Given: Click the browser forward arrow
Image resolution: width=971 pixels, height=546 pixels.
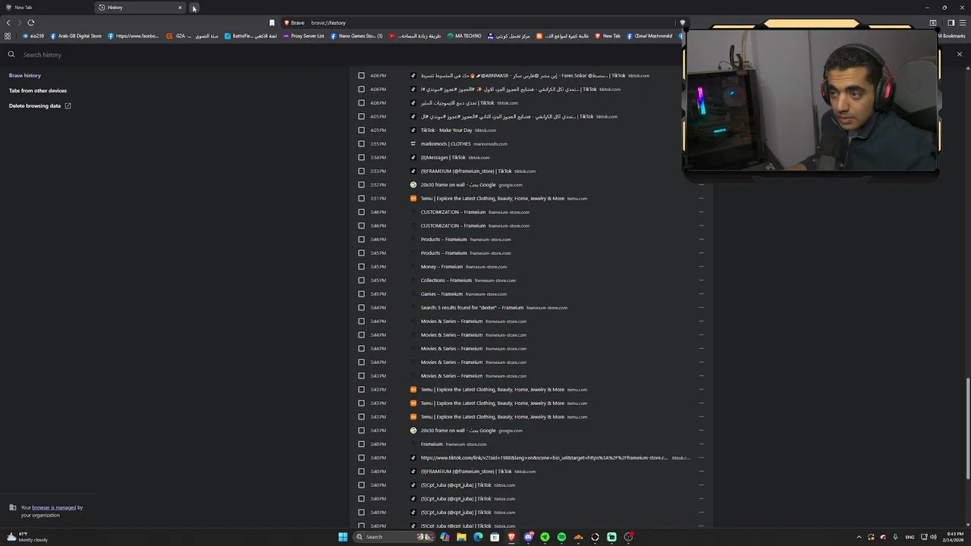Looking at the screenshot, I should click(20, 23).
